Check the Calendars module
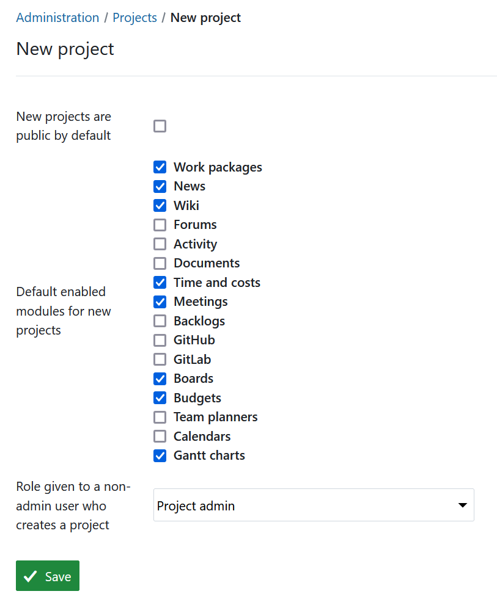This screenshot has width=497, height=616. click(160, 436)
